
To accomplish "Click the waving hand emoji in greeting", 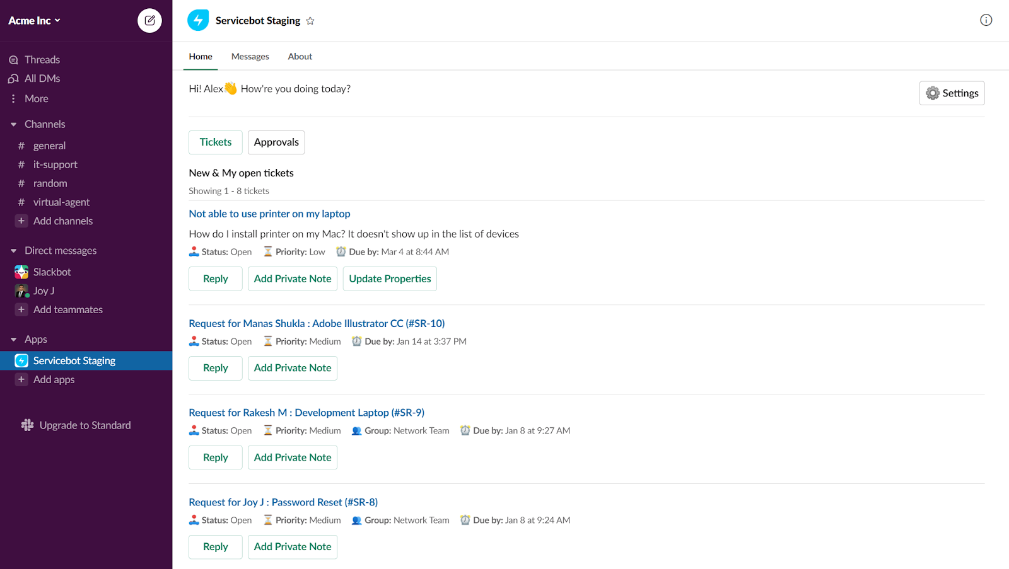I will click(231, 89).
